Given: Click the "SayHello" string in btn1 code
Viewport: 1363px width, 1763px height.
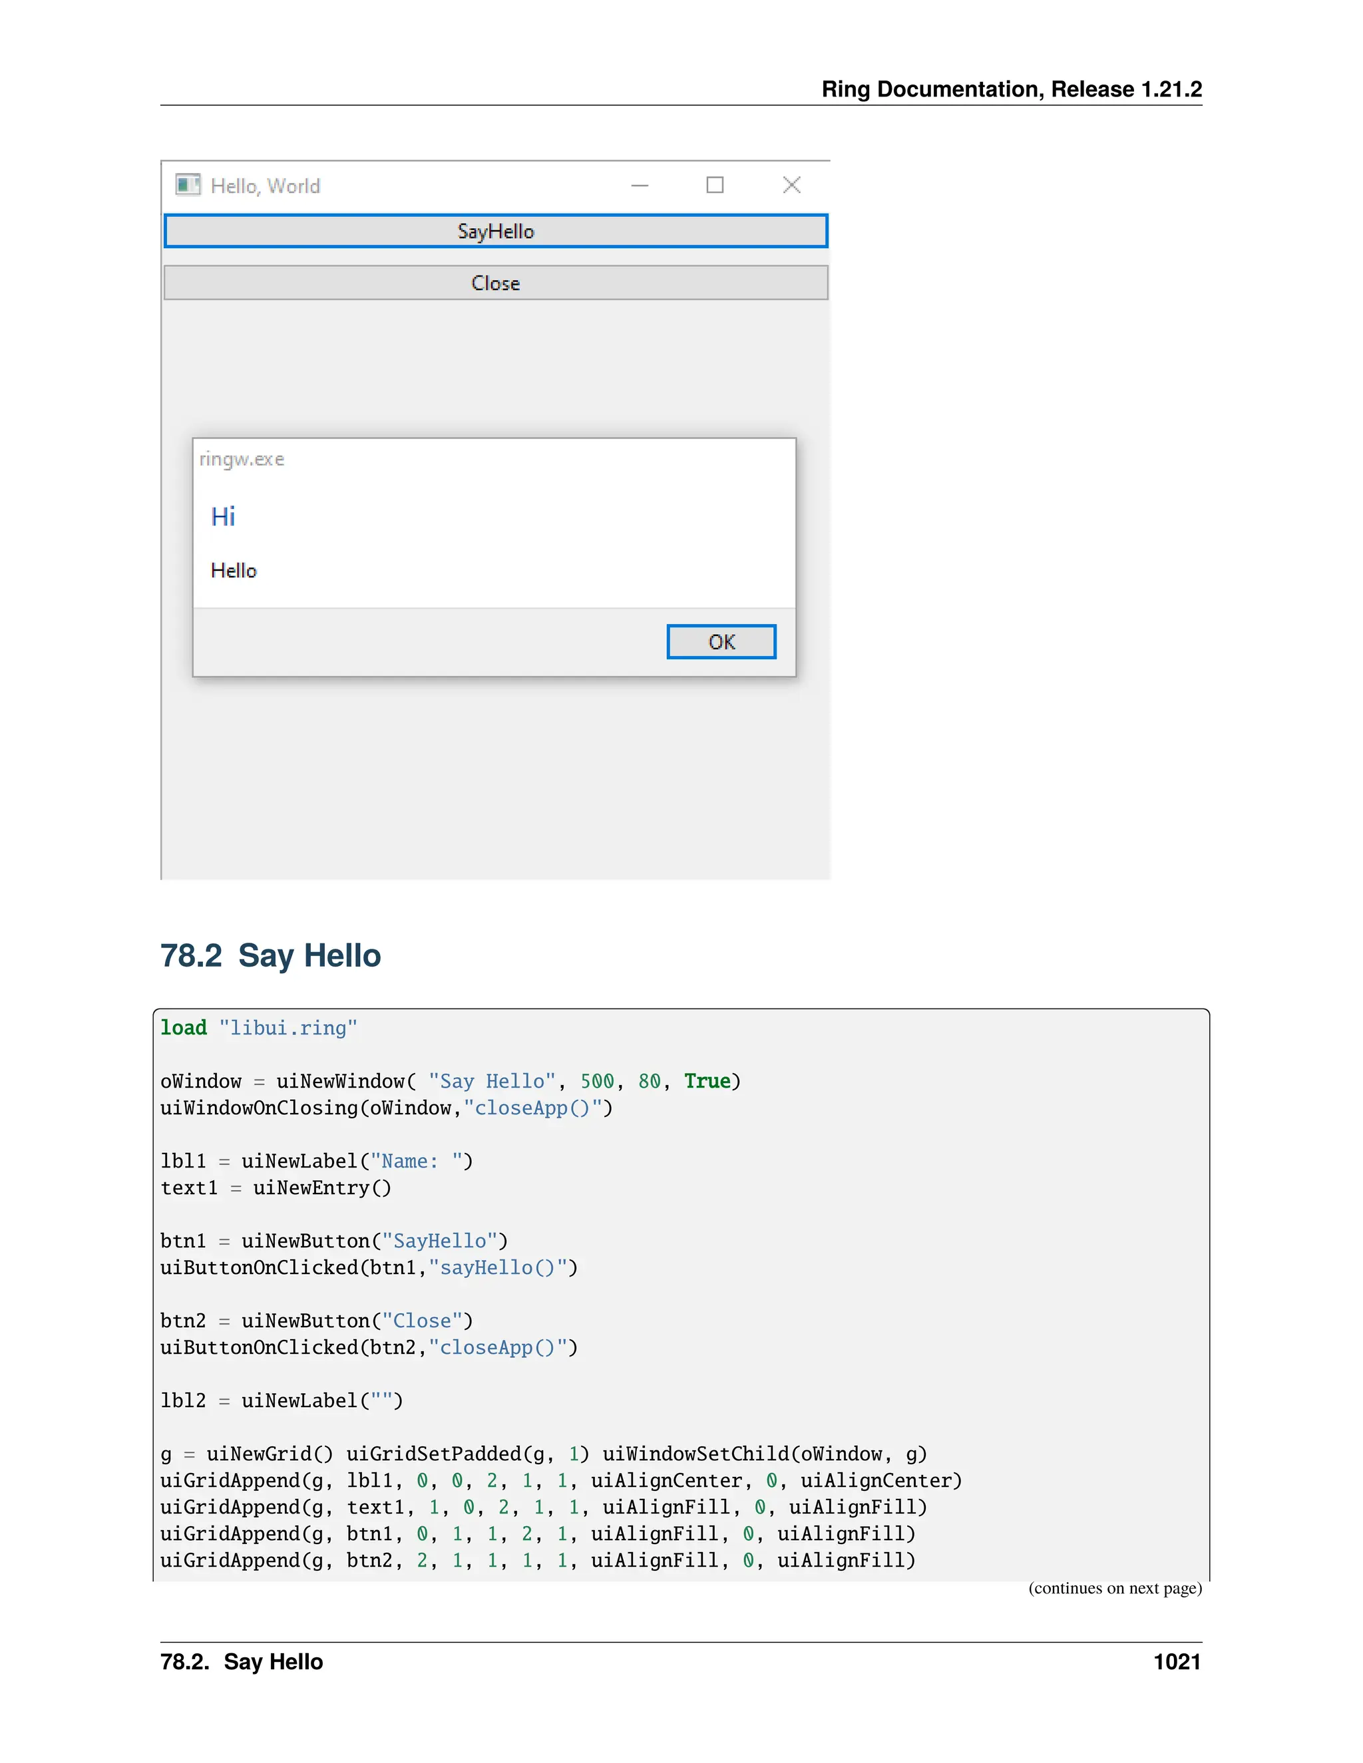Looking at the screenshot, I should click(439, 1241).
